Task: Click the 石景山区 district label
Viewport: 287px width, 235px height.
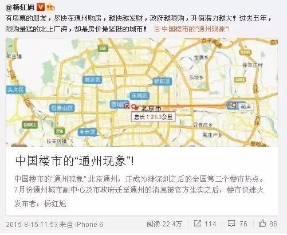Action: click(x=62, y=108)
